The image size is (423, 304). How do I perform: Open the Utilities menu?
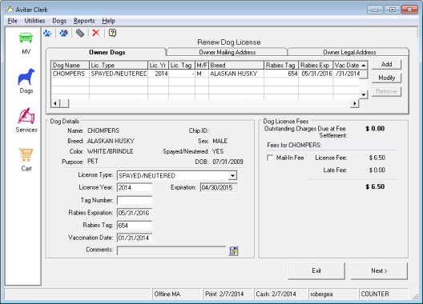[x=34, y=21]
